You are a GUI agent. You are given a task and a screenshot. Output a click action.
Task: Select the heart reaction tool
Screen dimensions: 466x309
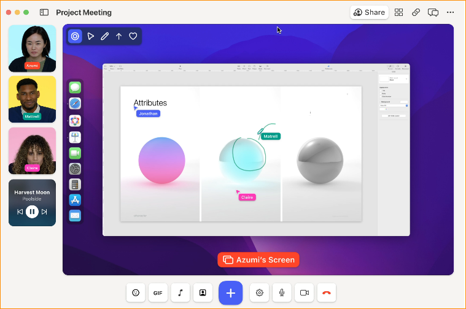[133, 36]
